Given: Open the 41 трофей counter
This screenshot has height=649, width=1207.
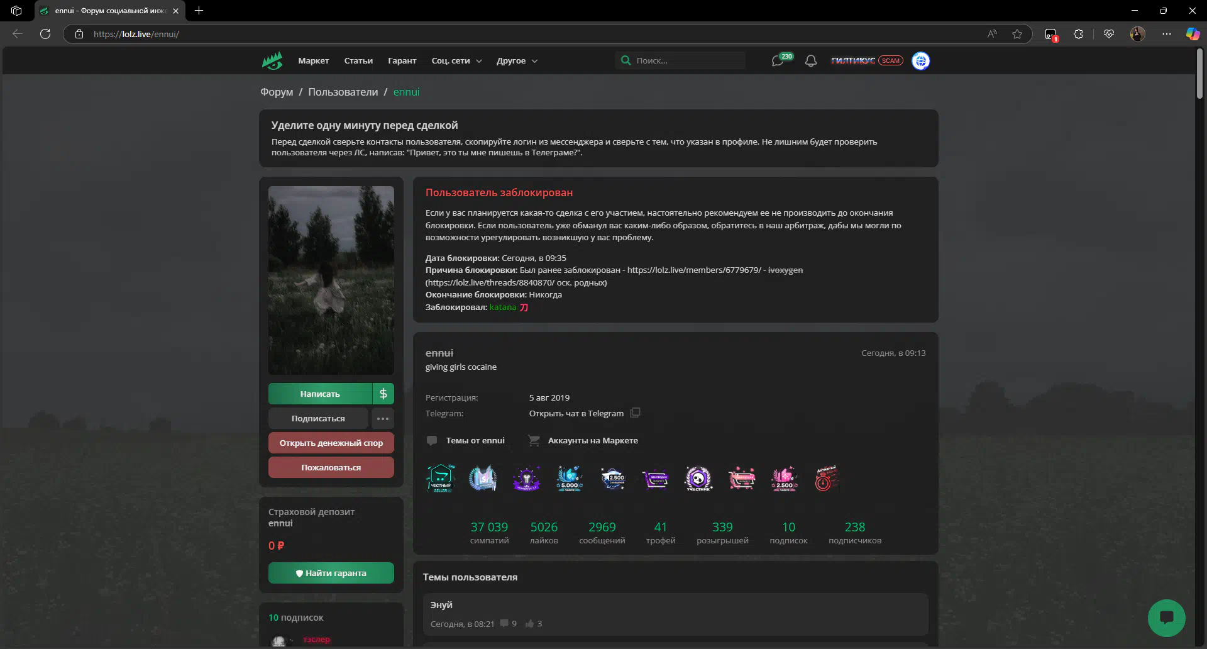Looking at the screenshot, I should pyautogui.click(x=661, y=532).
